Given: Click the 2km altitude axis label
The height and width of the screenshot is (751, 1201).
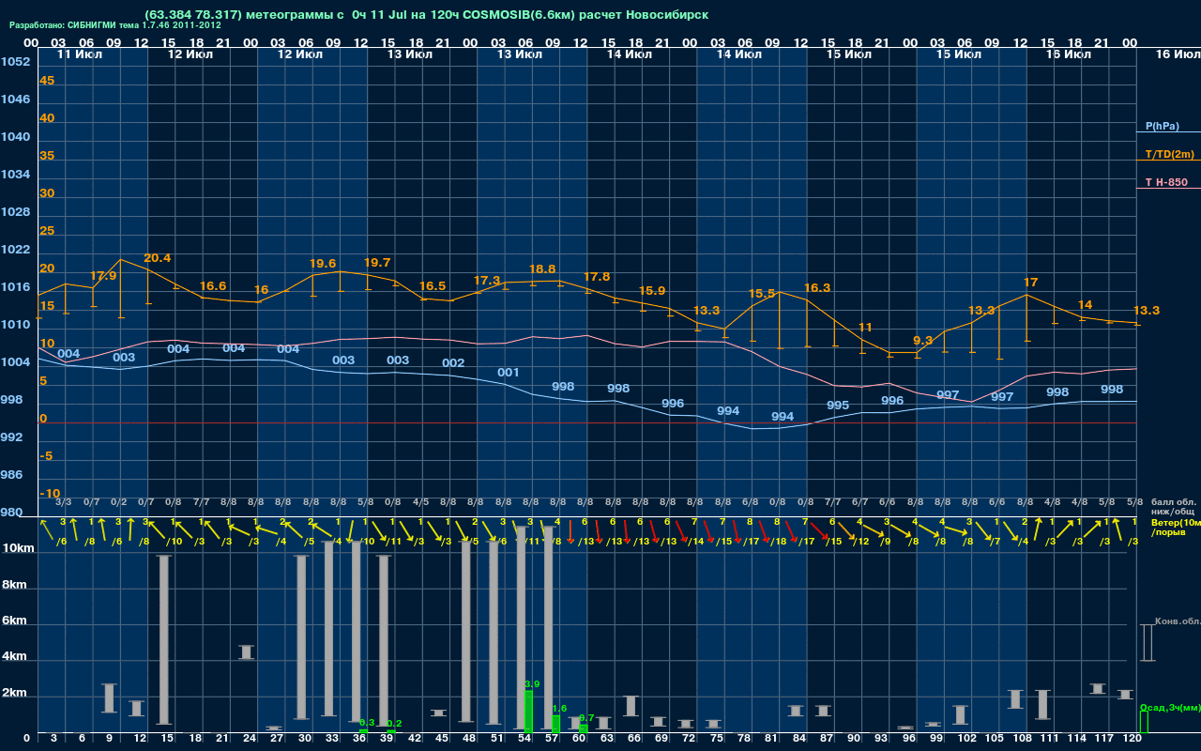Looking at the screenshot, I should point(16,694).
